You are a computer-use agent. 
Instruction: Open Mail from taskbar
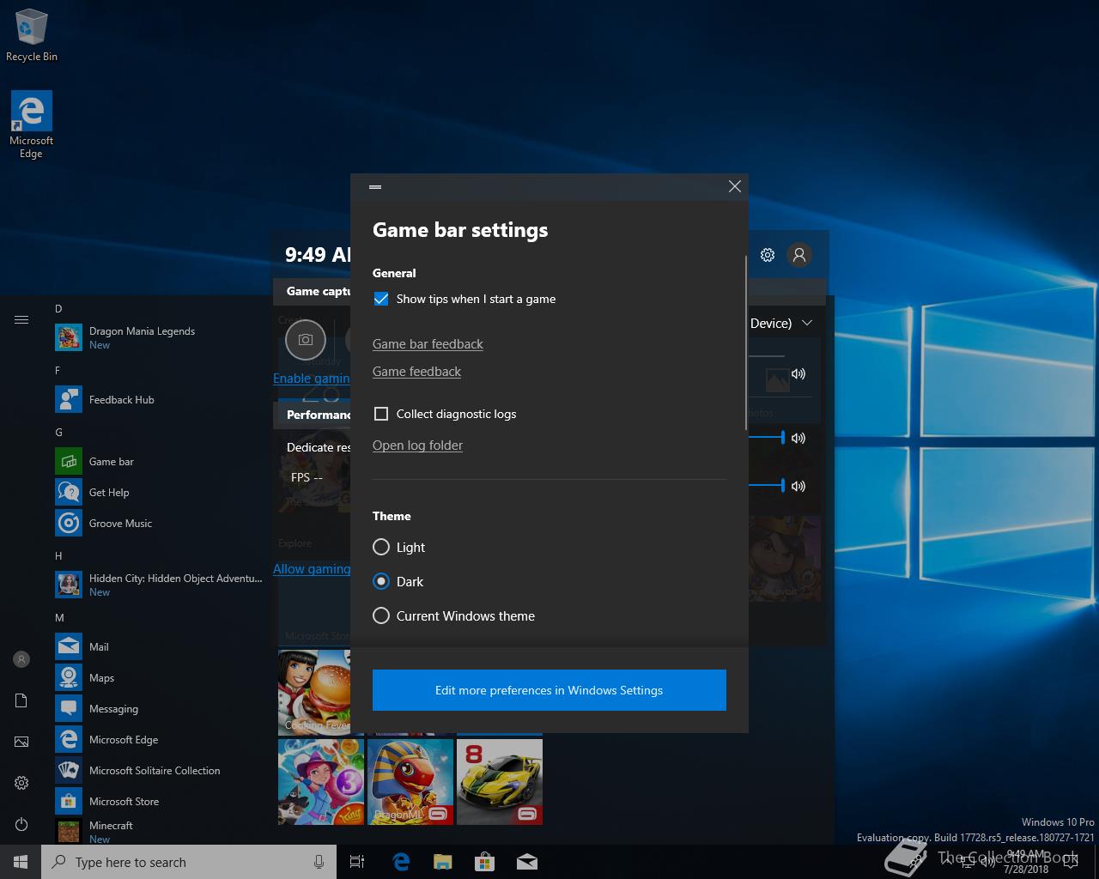click(527, 862)
